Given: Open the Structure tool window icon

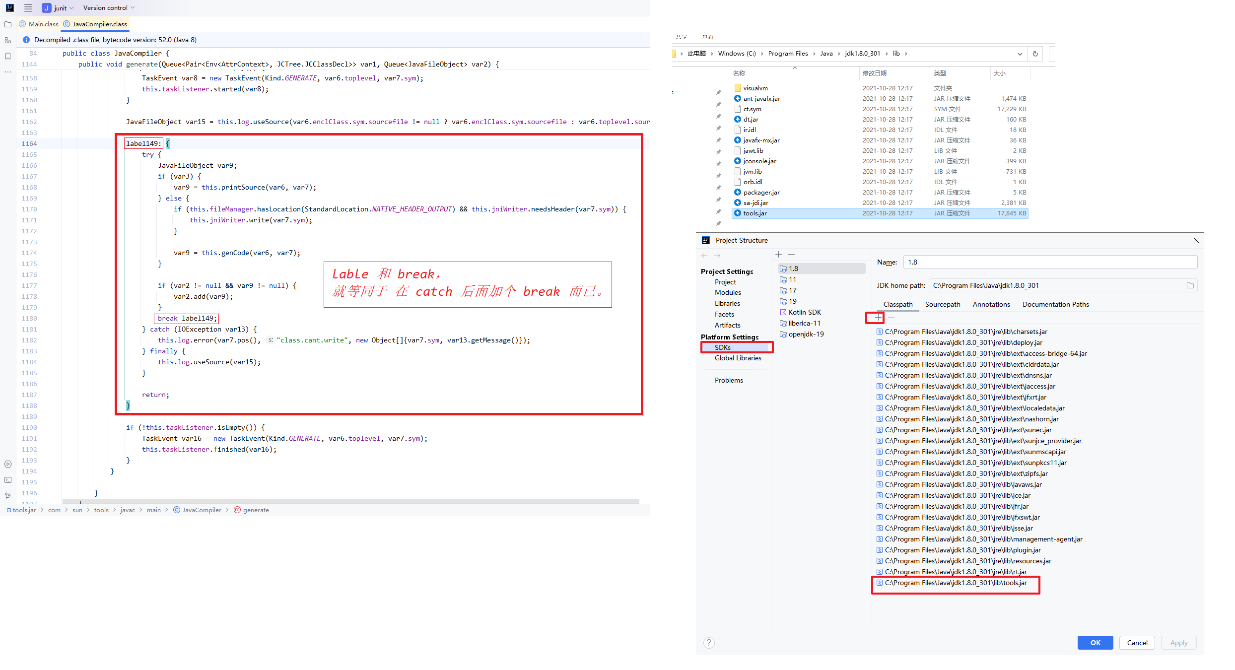Looking at the screenshot, I should click(8, 40).
